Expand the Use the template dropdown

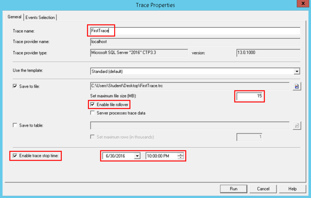click(297, 71)
